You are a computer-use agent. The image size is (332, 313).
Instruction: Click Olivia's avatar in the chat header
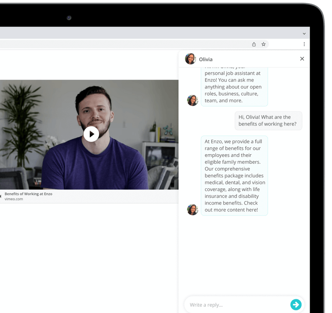(190, 59)
